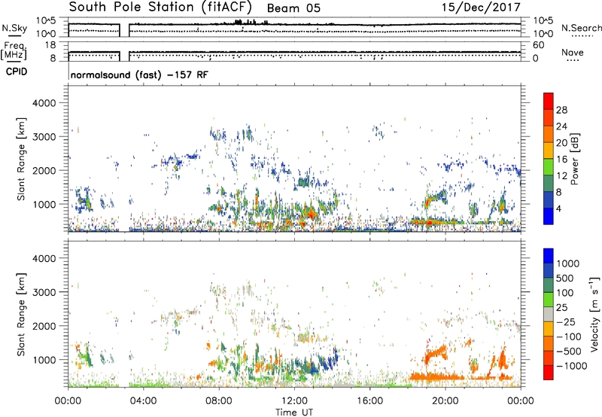
Task: Click the date "15/Dec/2017"
Action: [x=481, y=7]
